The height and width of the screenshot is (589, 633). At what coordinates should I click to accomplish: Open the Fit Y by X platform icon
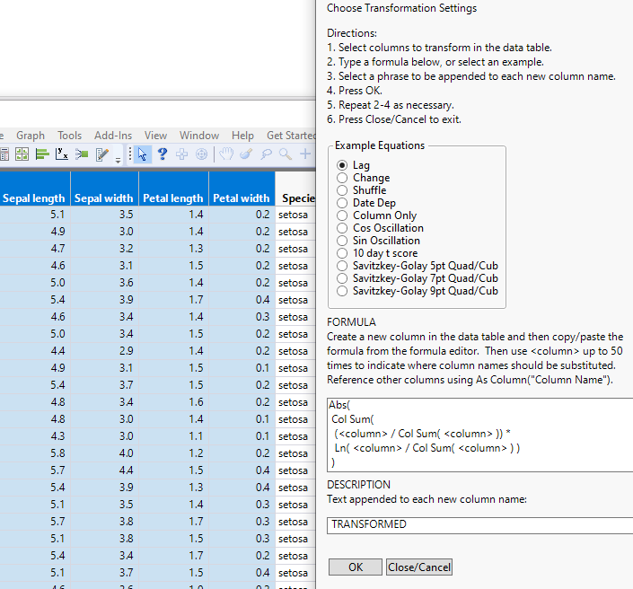point(62,154)
